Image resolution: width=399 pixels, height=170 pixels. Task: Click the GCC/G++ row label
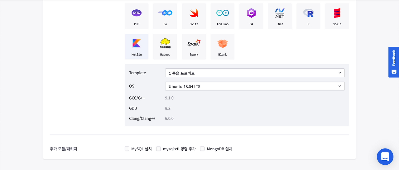[x=137, y=98]
